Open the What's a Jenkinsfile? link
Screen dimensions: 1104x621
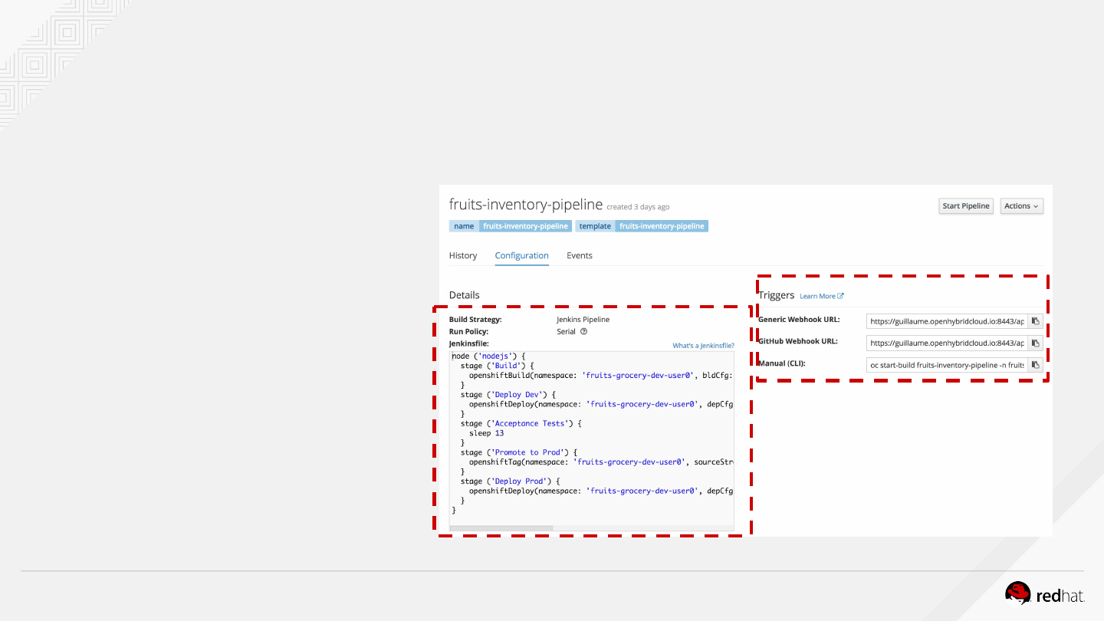pos(703,346)
